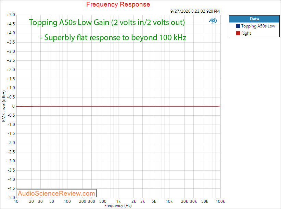The height and width of the screenshot is (209, 281).
Task: Click the AP logo icon in graph corner
Action: pos(213,21)
